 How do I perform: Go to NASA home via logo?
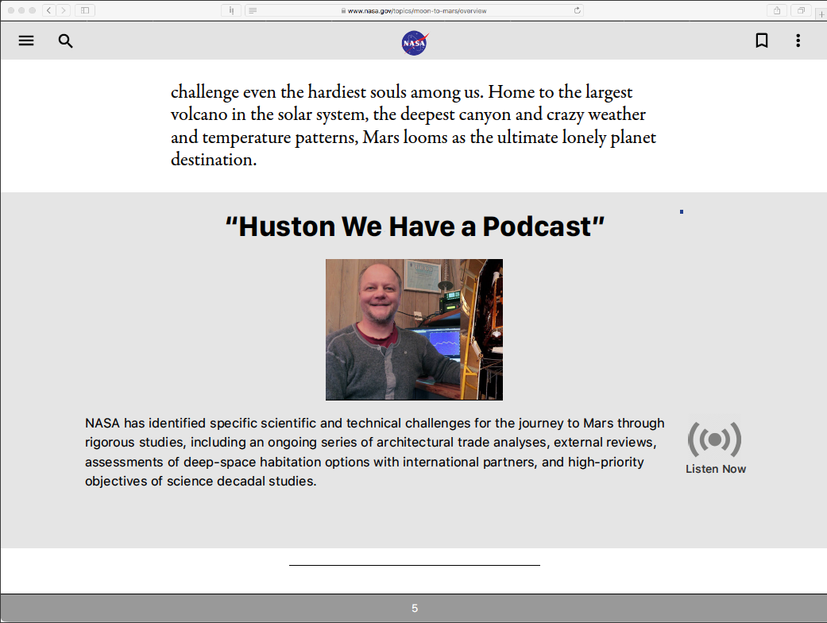pyautogui.click(x=415, y=43)
